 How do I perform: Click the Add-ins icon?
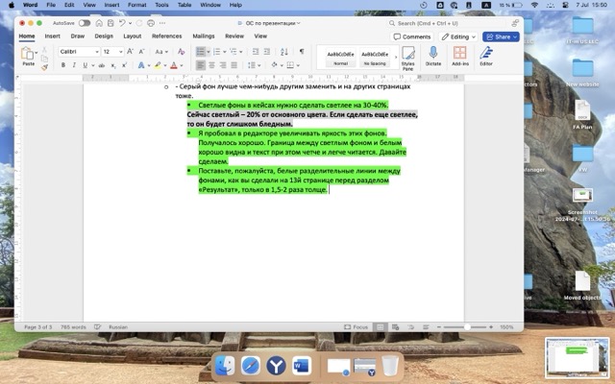[x=459, y=56]
